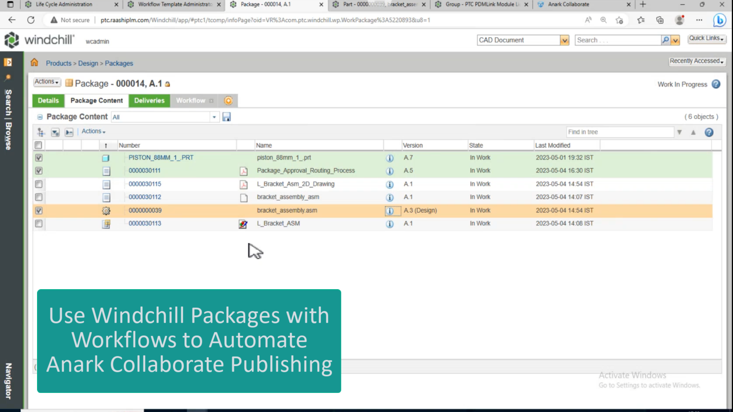Open the package Actions dropdown beside the title
Image resolution: width=733 pixels, height=412 pixels.
pos(47,82)
